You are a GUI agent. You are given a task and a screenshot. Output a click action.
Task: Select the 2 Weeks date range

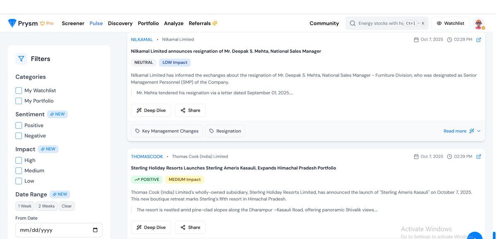[46, 206]
